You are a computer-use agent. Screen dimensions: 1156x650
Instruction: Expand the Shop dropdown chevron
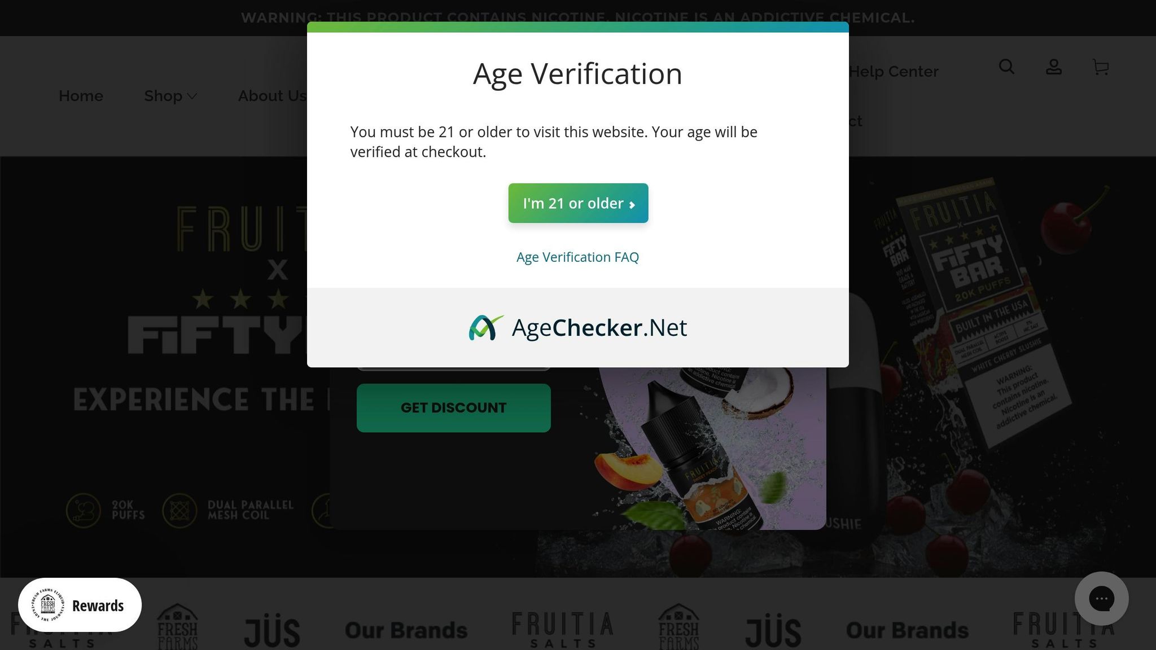point(192,96)
